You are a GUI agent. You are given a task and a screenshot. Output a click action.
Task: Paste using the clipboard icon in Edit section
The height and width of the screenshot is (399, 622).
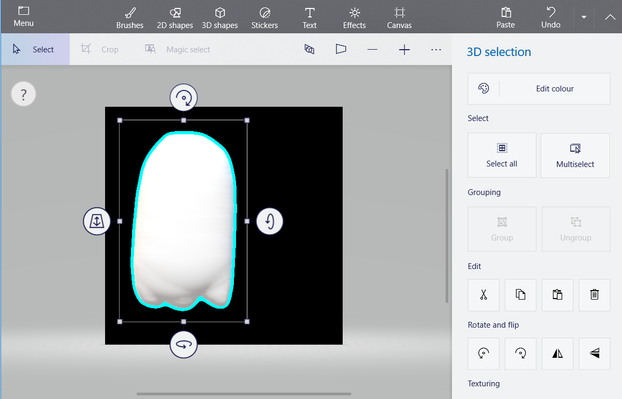[x=558, y=295]
